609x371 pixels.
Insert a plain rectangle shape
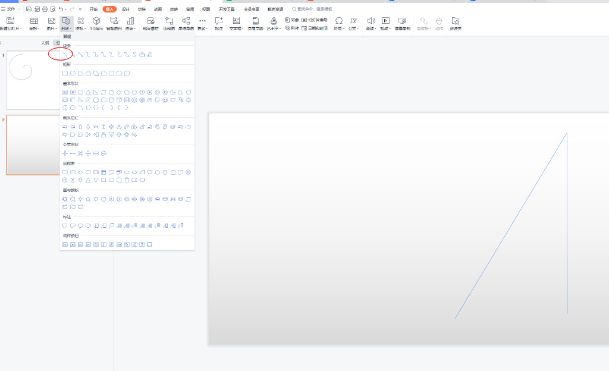[65, 73]
